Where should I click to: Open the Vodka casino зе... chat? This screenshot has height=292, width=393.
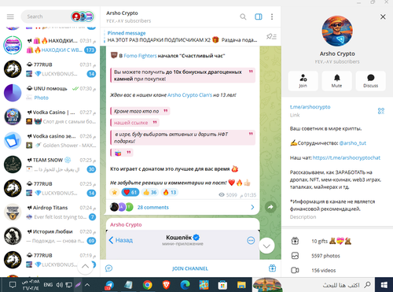click(x=50, y=141)
